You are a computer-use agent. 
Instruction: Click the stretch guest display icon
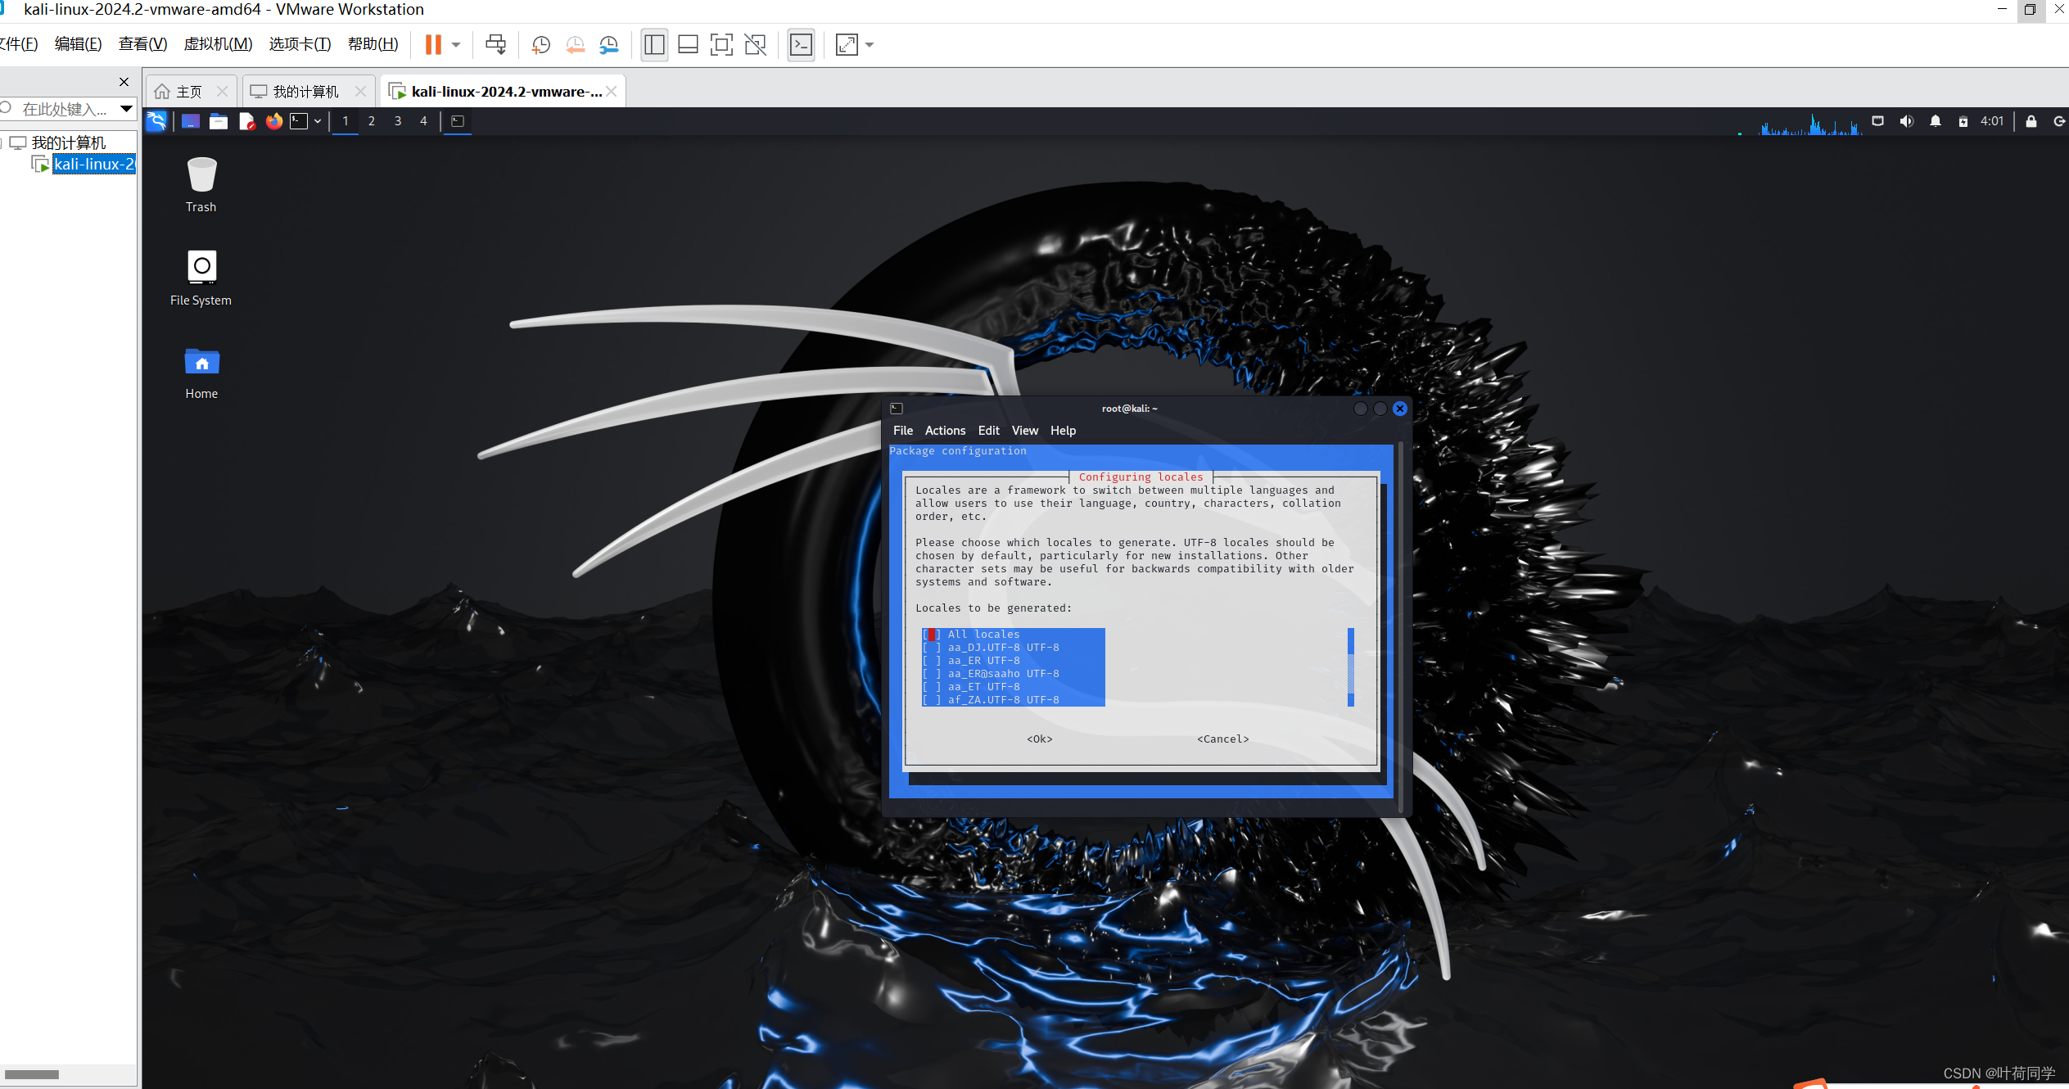[847, 45]
